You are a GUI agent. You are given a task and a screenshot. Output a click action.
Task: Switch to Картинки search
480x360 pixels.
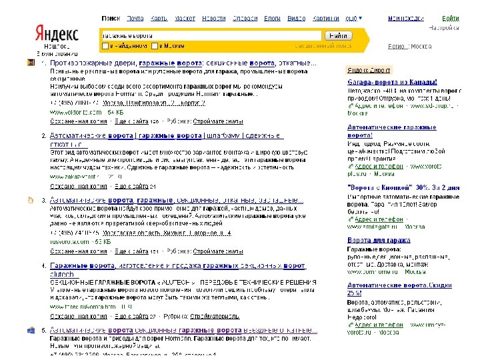[326, 19]
